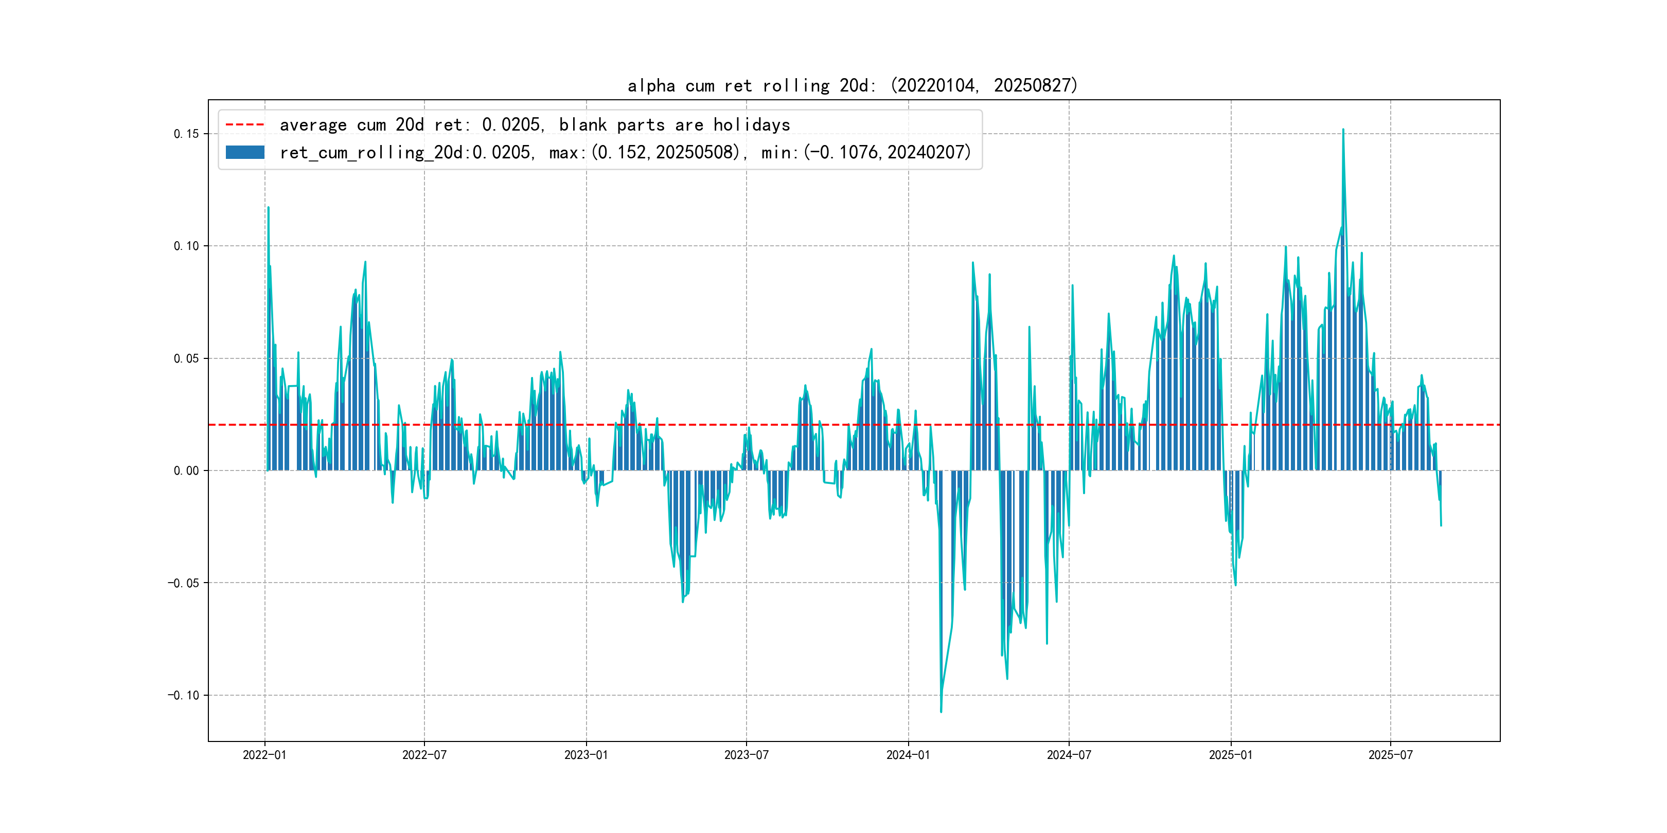The image size is (1667, 833).
Task: Click the chart title text
Action: click(852, 85)
